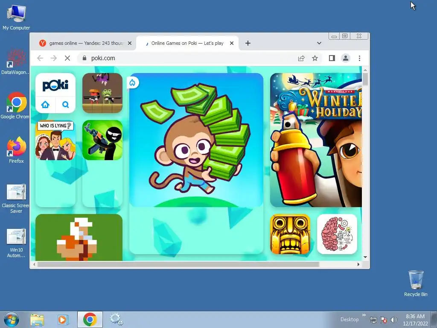The width and height of the screenshot is (437, 328).
Task: Open the pixel character game on green background
Action: (x=79, y=237)
